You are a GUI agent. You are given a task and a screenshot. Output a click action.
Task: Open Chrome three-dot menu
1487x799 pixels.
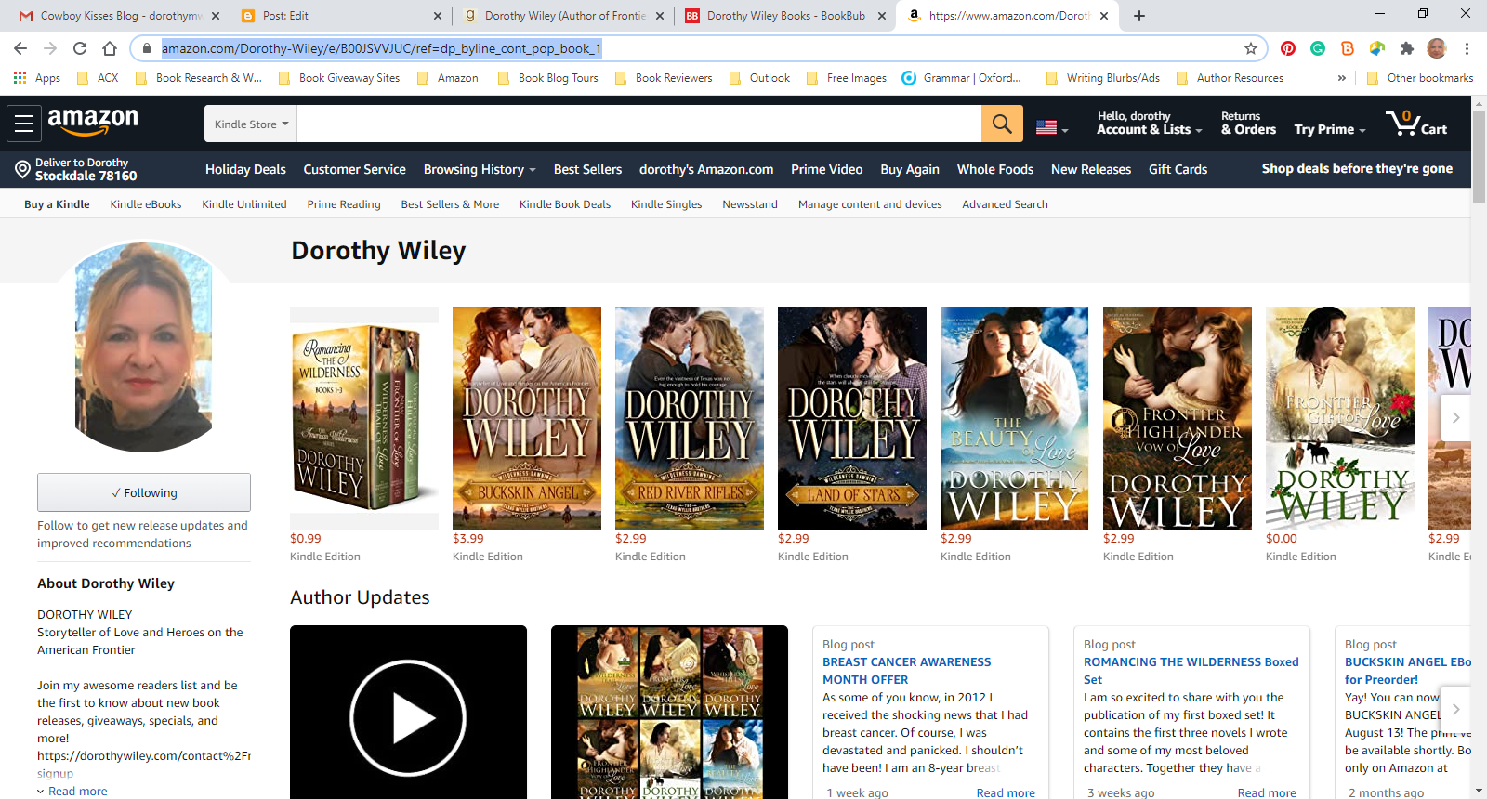(1467, 48)
